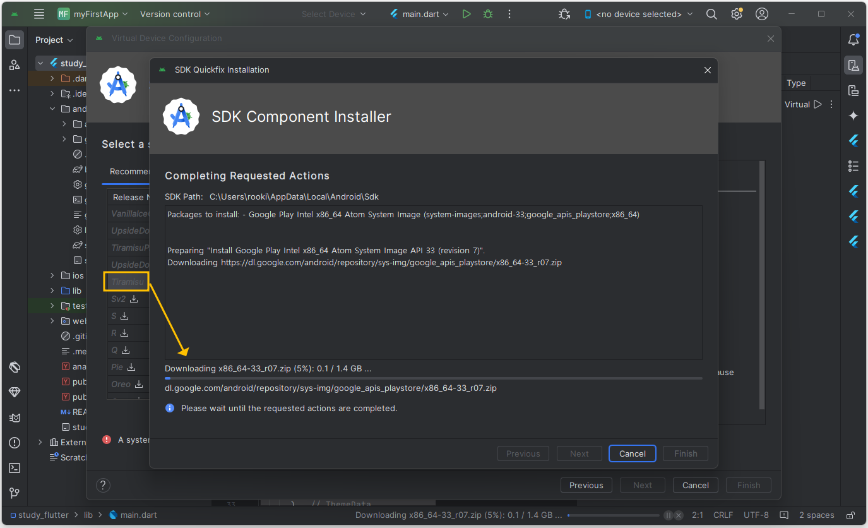Expand External Libraries tree node
The height and width of the screenshot is (528, 868).
point(40,442)
